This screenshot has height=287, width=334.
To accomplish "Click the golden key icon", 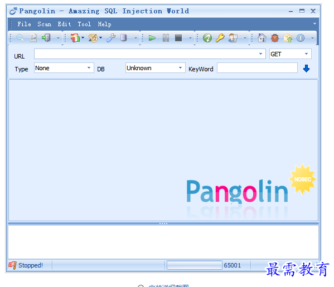I will point(220,38).
